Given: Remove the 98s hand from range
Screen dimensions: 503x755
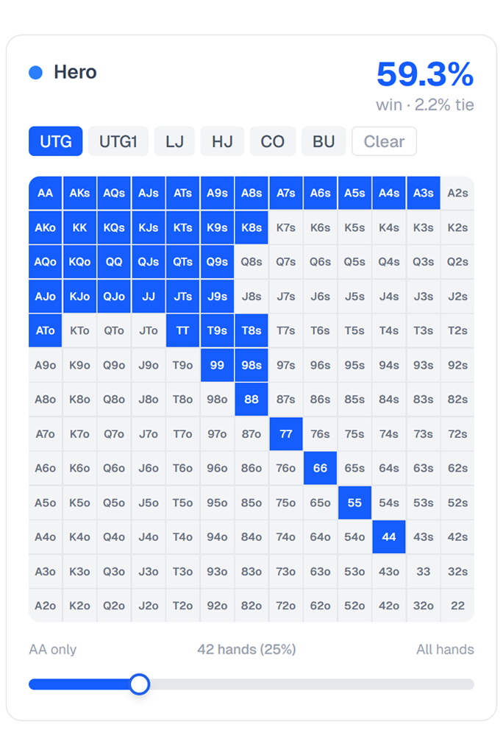Looking at the screenshot, I should click(x=251, y=365).
